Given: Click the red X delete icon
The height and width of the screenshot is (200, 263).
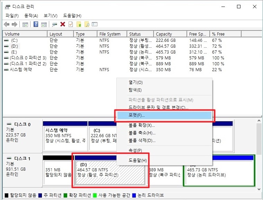Looking at the screenshot, I should 63,25.
